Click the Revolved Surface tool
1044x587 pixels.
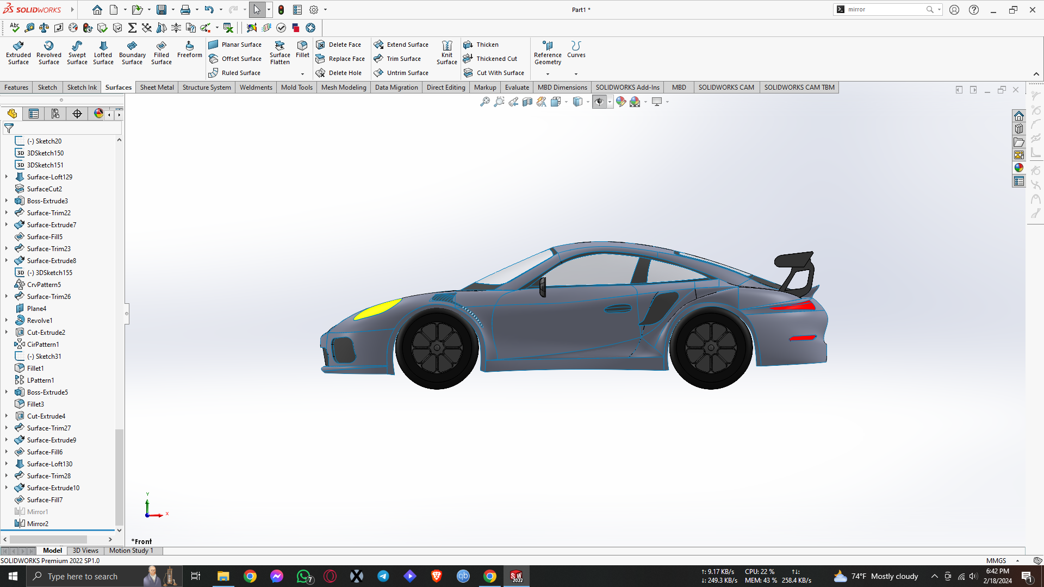pyautogui.click(x=49, y=52)
